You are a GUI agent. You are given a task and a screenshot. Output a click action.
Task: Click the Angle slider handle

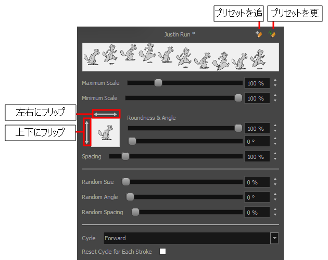(x=132, y=141)
